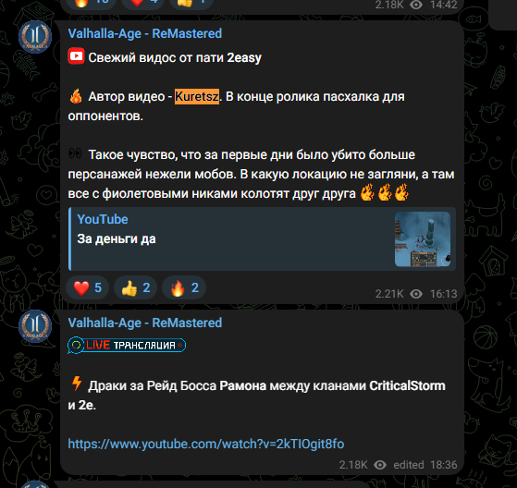Click the Valhalla-Age channel avatar beside first post
The width and height of the screenshot is (517, 488).
pos(35,37)
